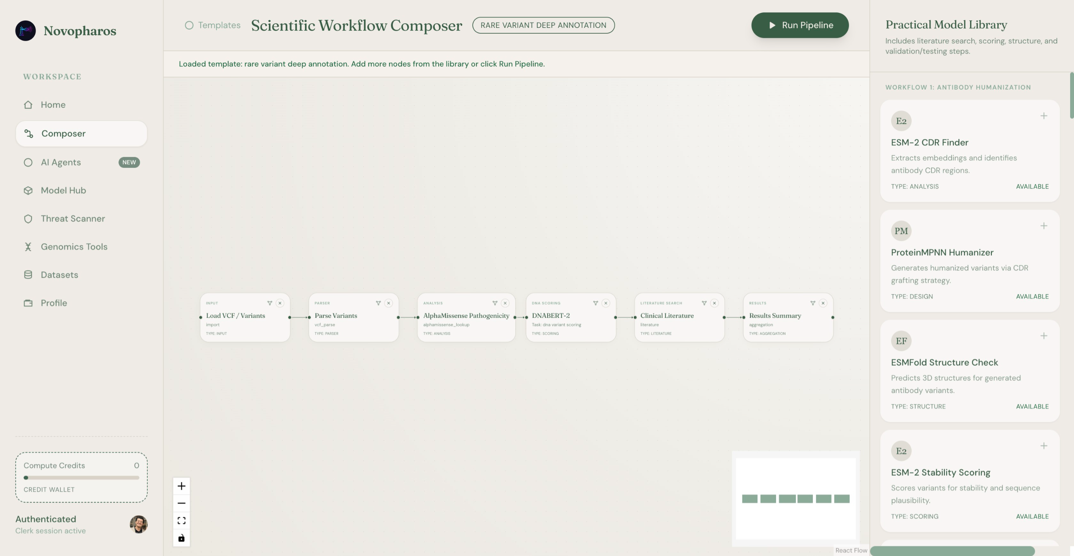Select the radio circle beside Templates
This screenshot has width=1074, height=556.
click(x=190, y=25)
